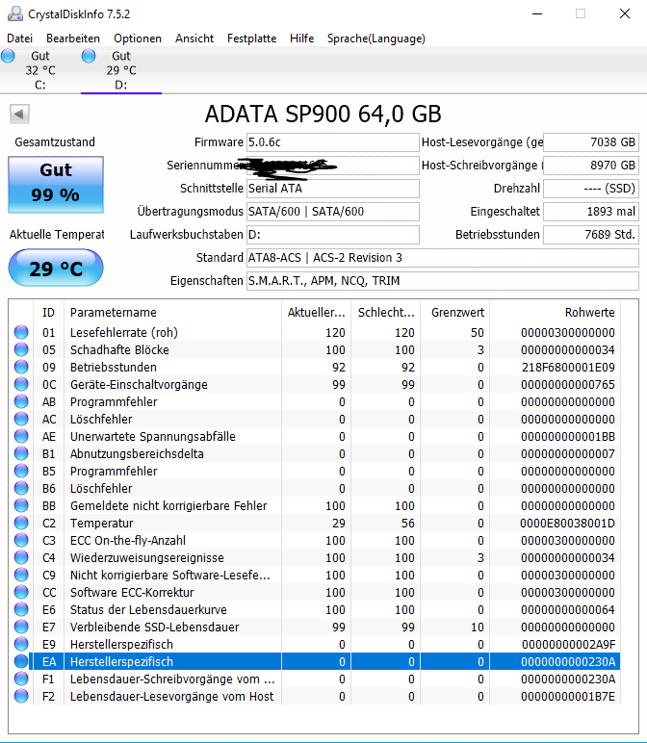Open the Bearbeiten menu
This screenshot has width=647, height=743.
(73, 38)
